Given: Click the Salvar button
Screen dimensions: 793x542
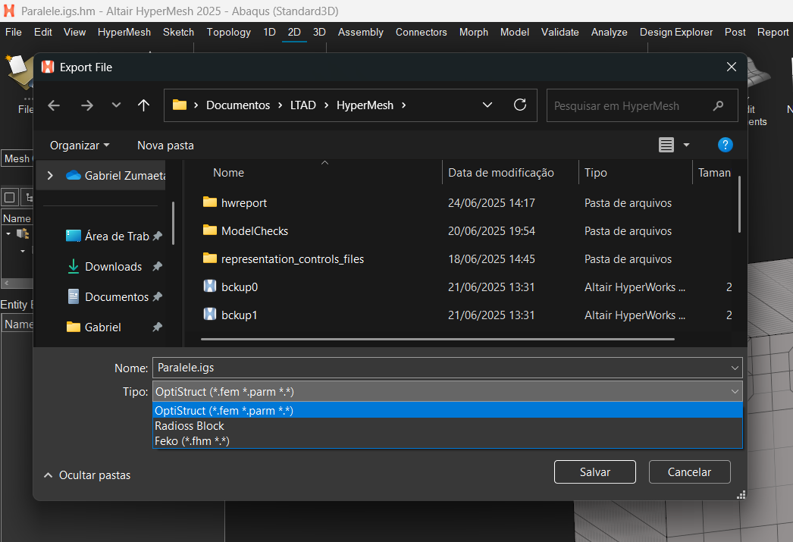Looking at the screenshot, I should pyautogui.click(x=594, y=472).
